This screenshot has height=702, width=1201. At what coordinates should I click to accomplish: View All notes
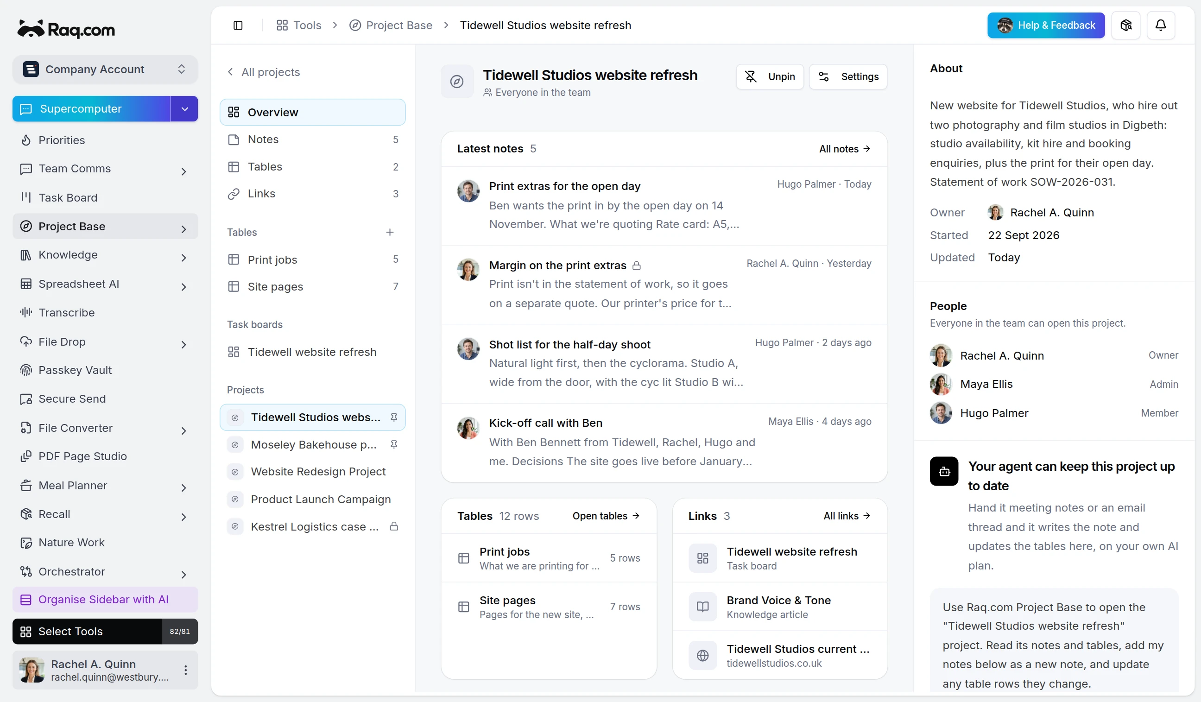845,149
